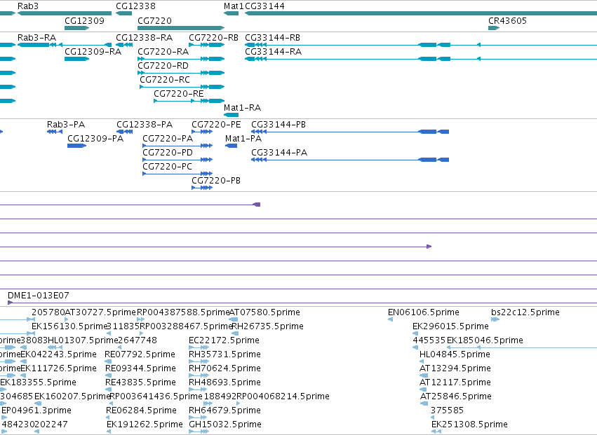
Task: Click the CG7220-RE transcript label
Action: (x=179, y=94)
